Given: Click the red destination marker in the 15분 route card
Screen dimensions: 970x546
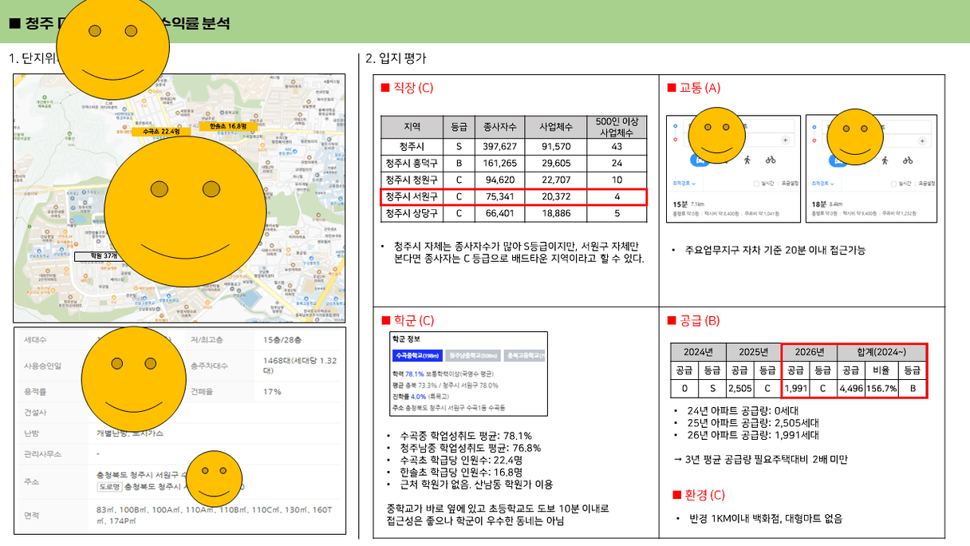Looking at the screenshot, I should pyautogui.click(x=676, y=140).
